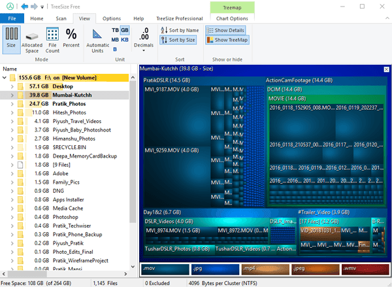The height and width of the screenshot is (287, 392).
Task: Click the MVI_9187.MOV treemap block
Action: 177,116
